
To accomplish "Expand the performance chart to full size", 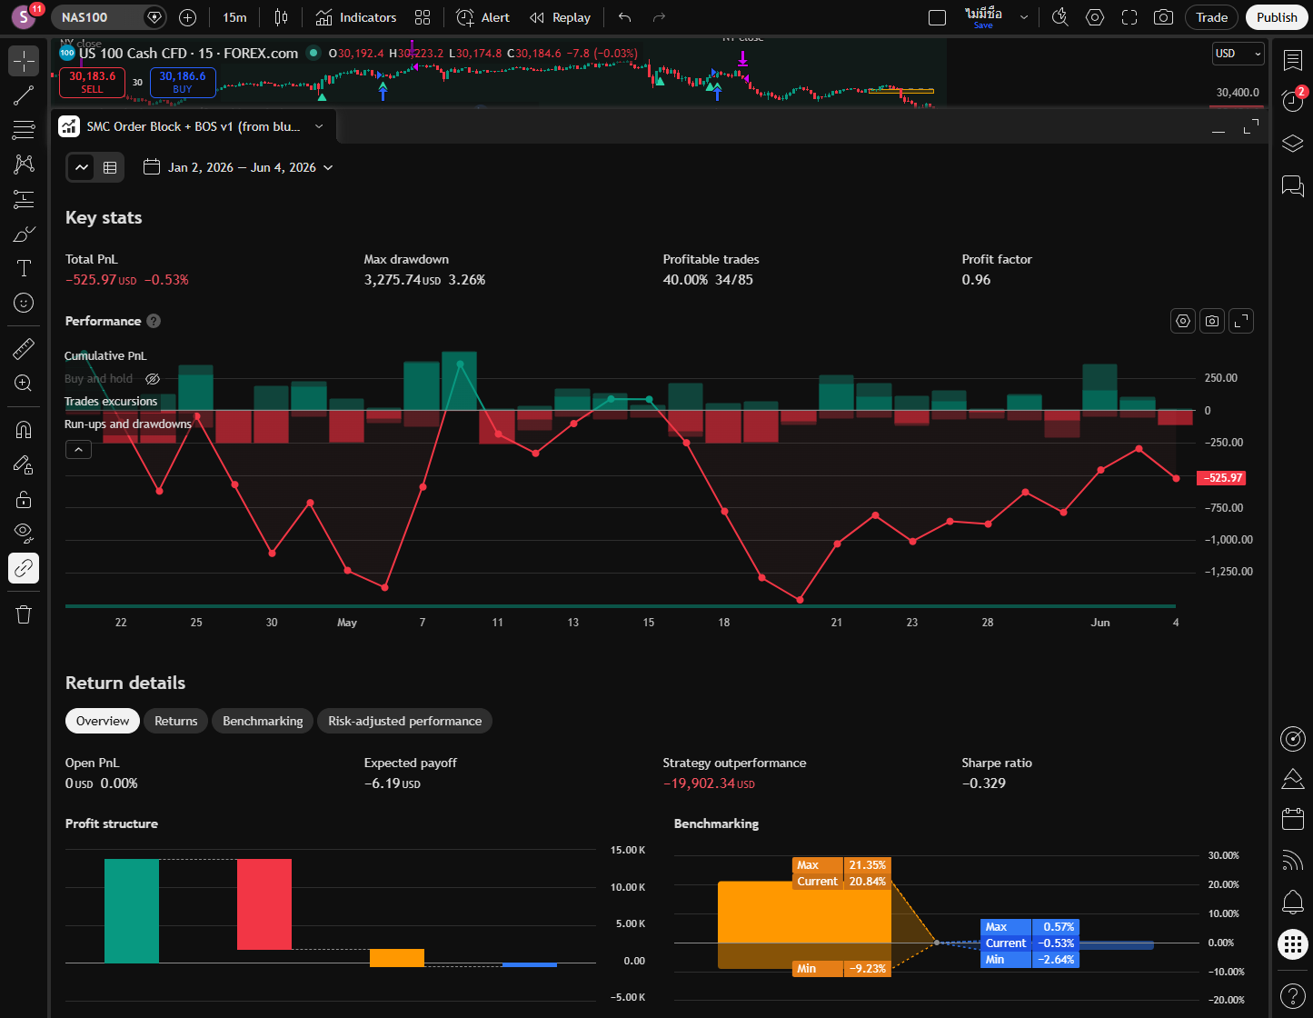I will click(x=1241, y=321).
